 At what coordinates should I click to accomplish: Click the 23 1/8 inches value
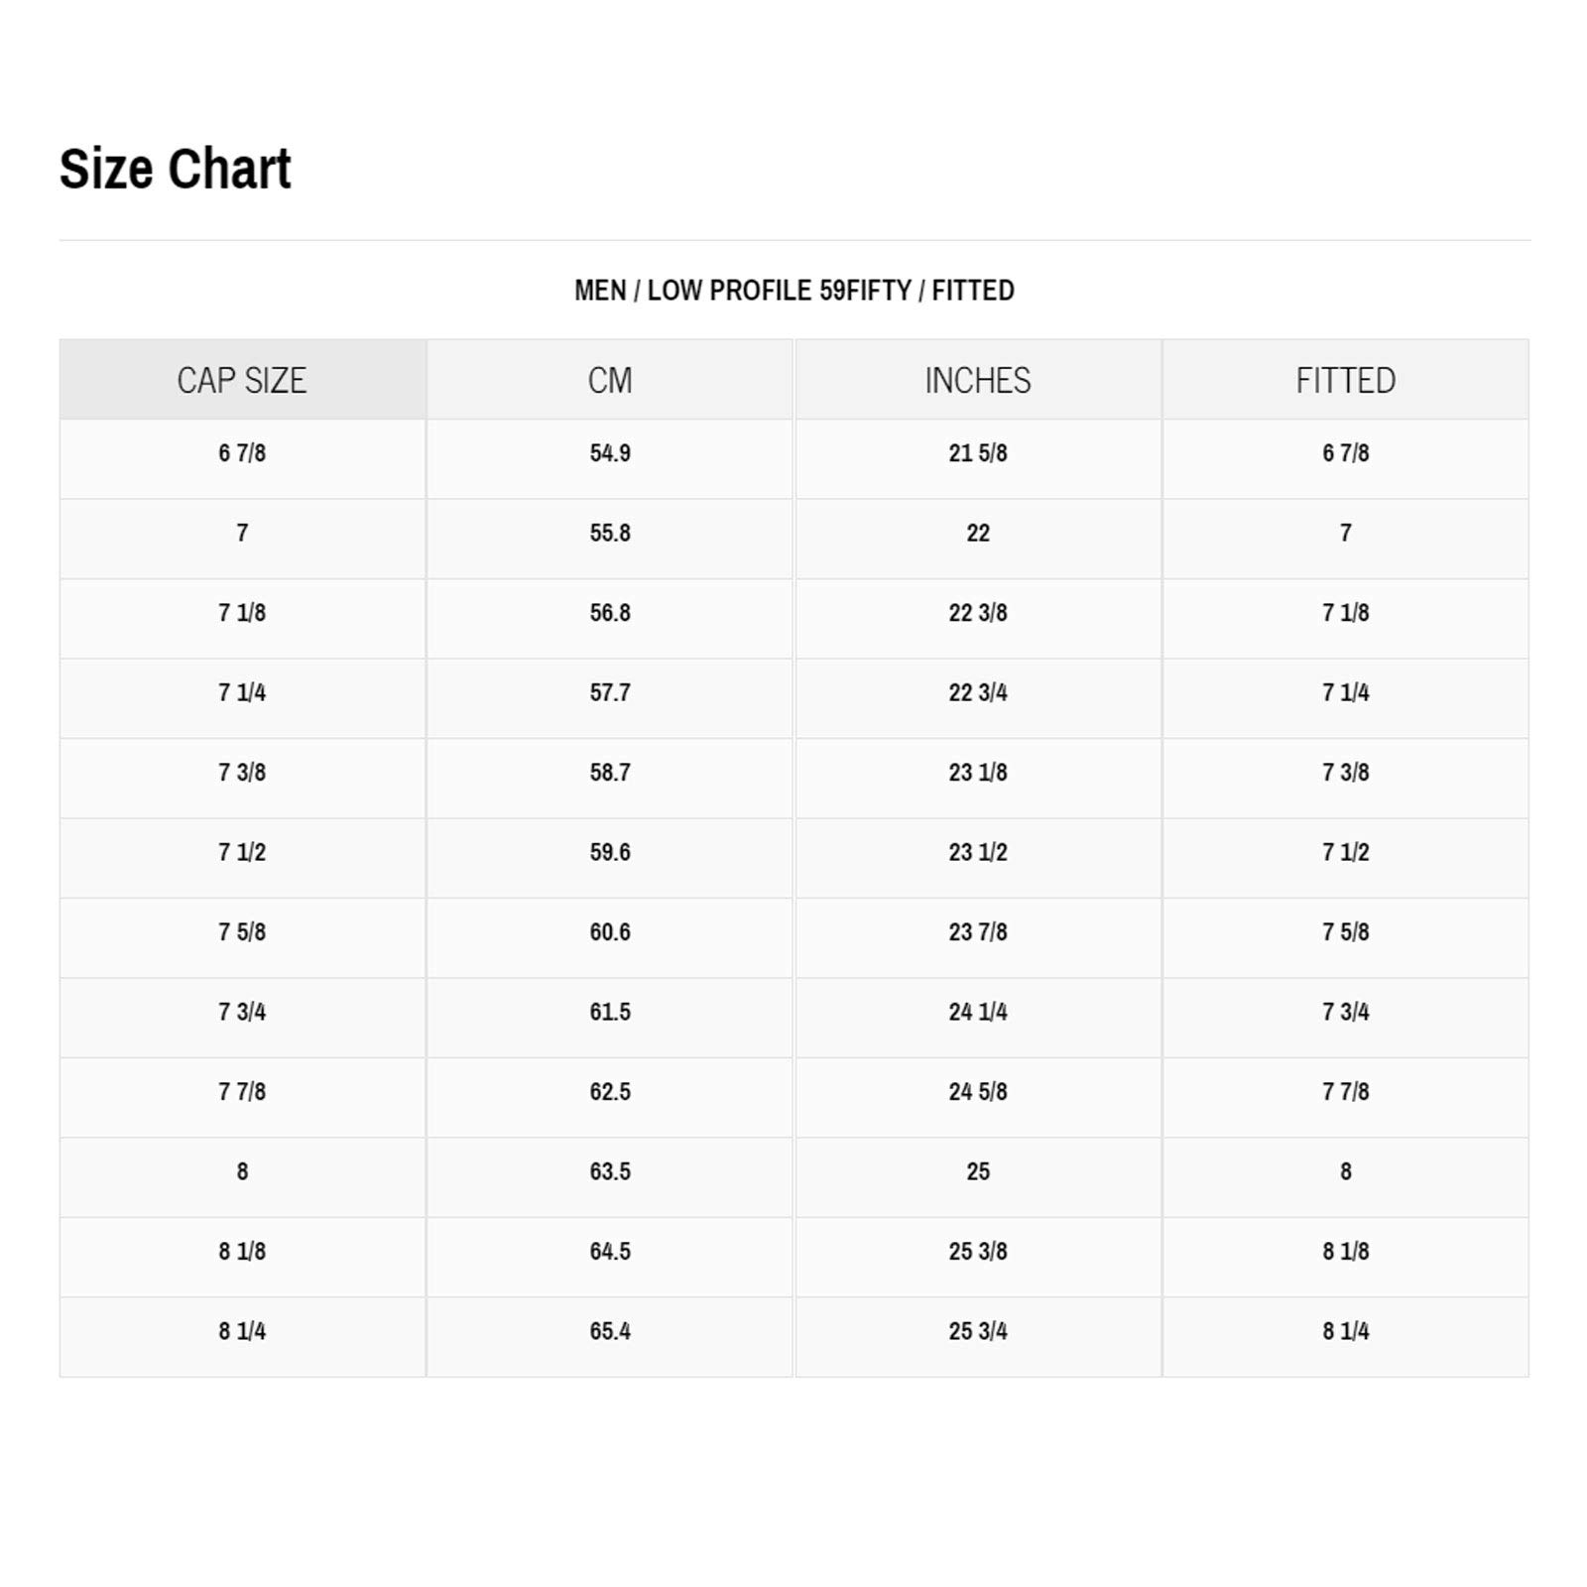[978, 773]
